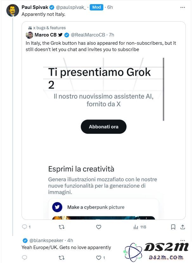Image resolution: width=194 pixels, height=263 pixels.
Task: Repost Paul Spivak's post via retweet icon
Action: tap(61, 227)
